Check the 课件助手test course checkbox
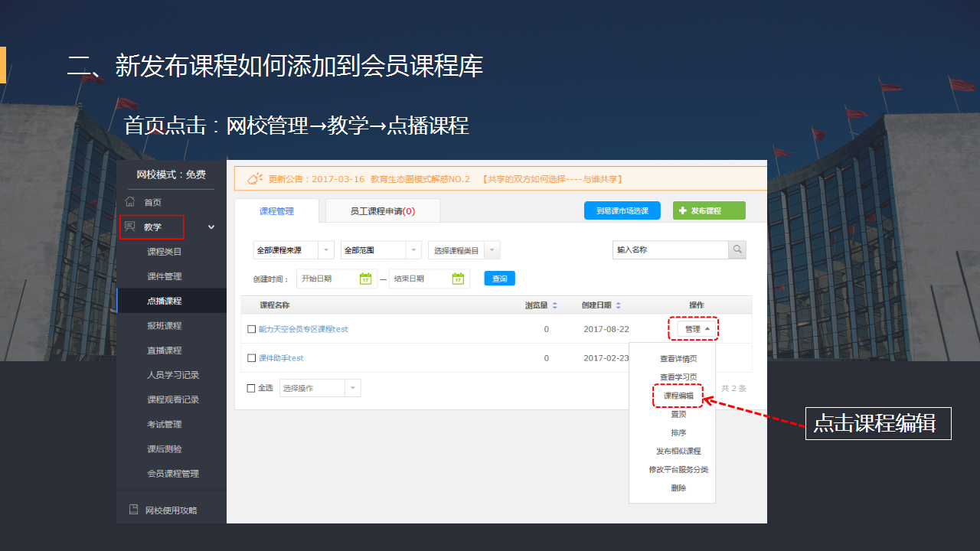980x551 pixels. point(251,358)
